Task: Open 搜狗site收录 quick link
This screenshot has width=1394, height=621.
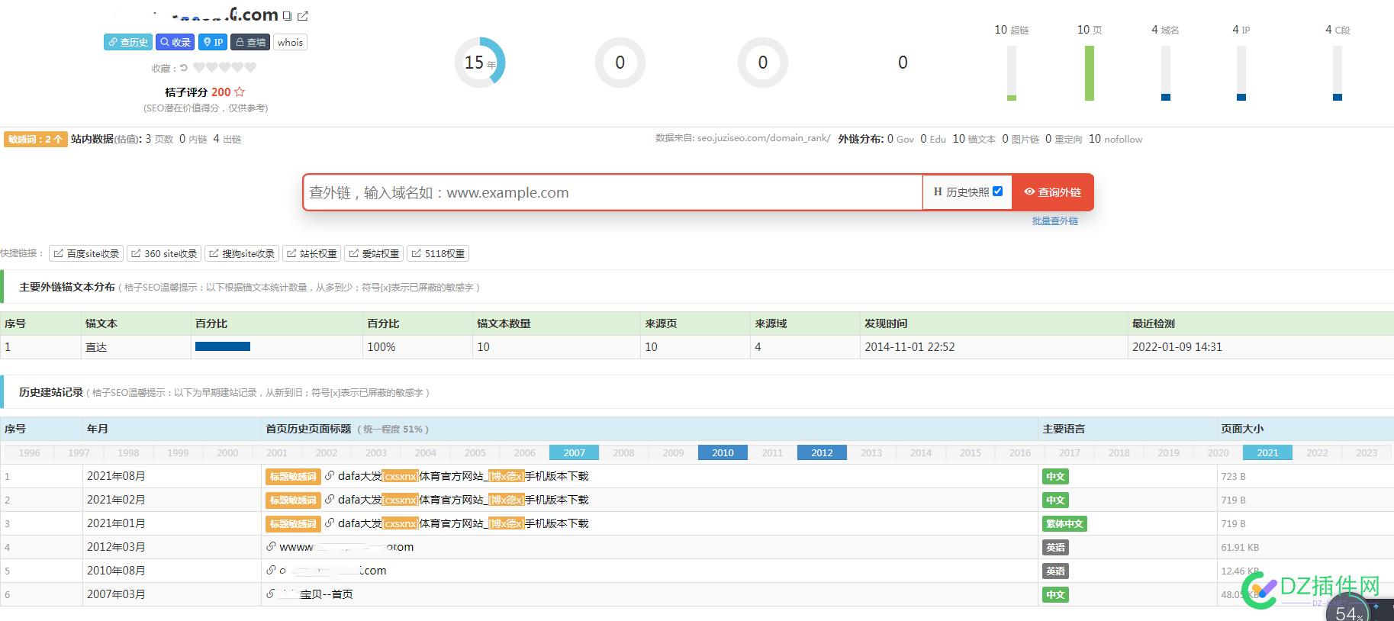Action: [242, 253]
